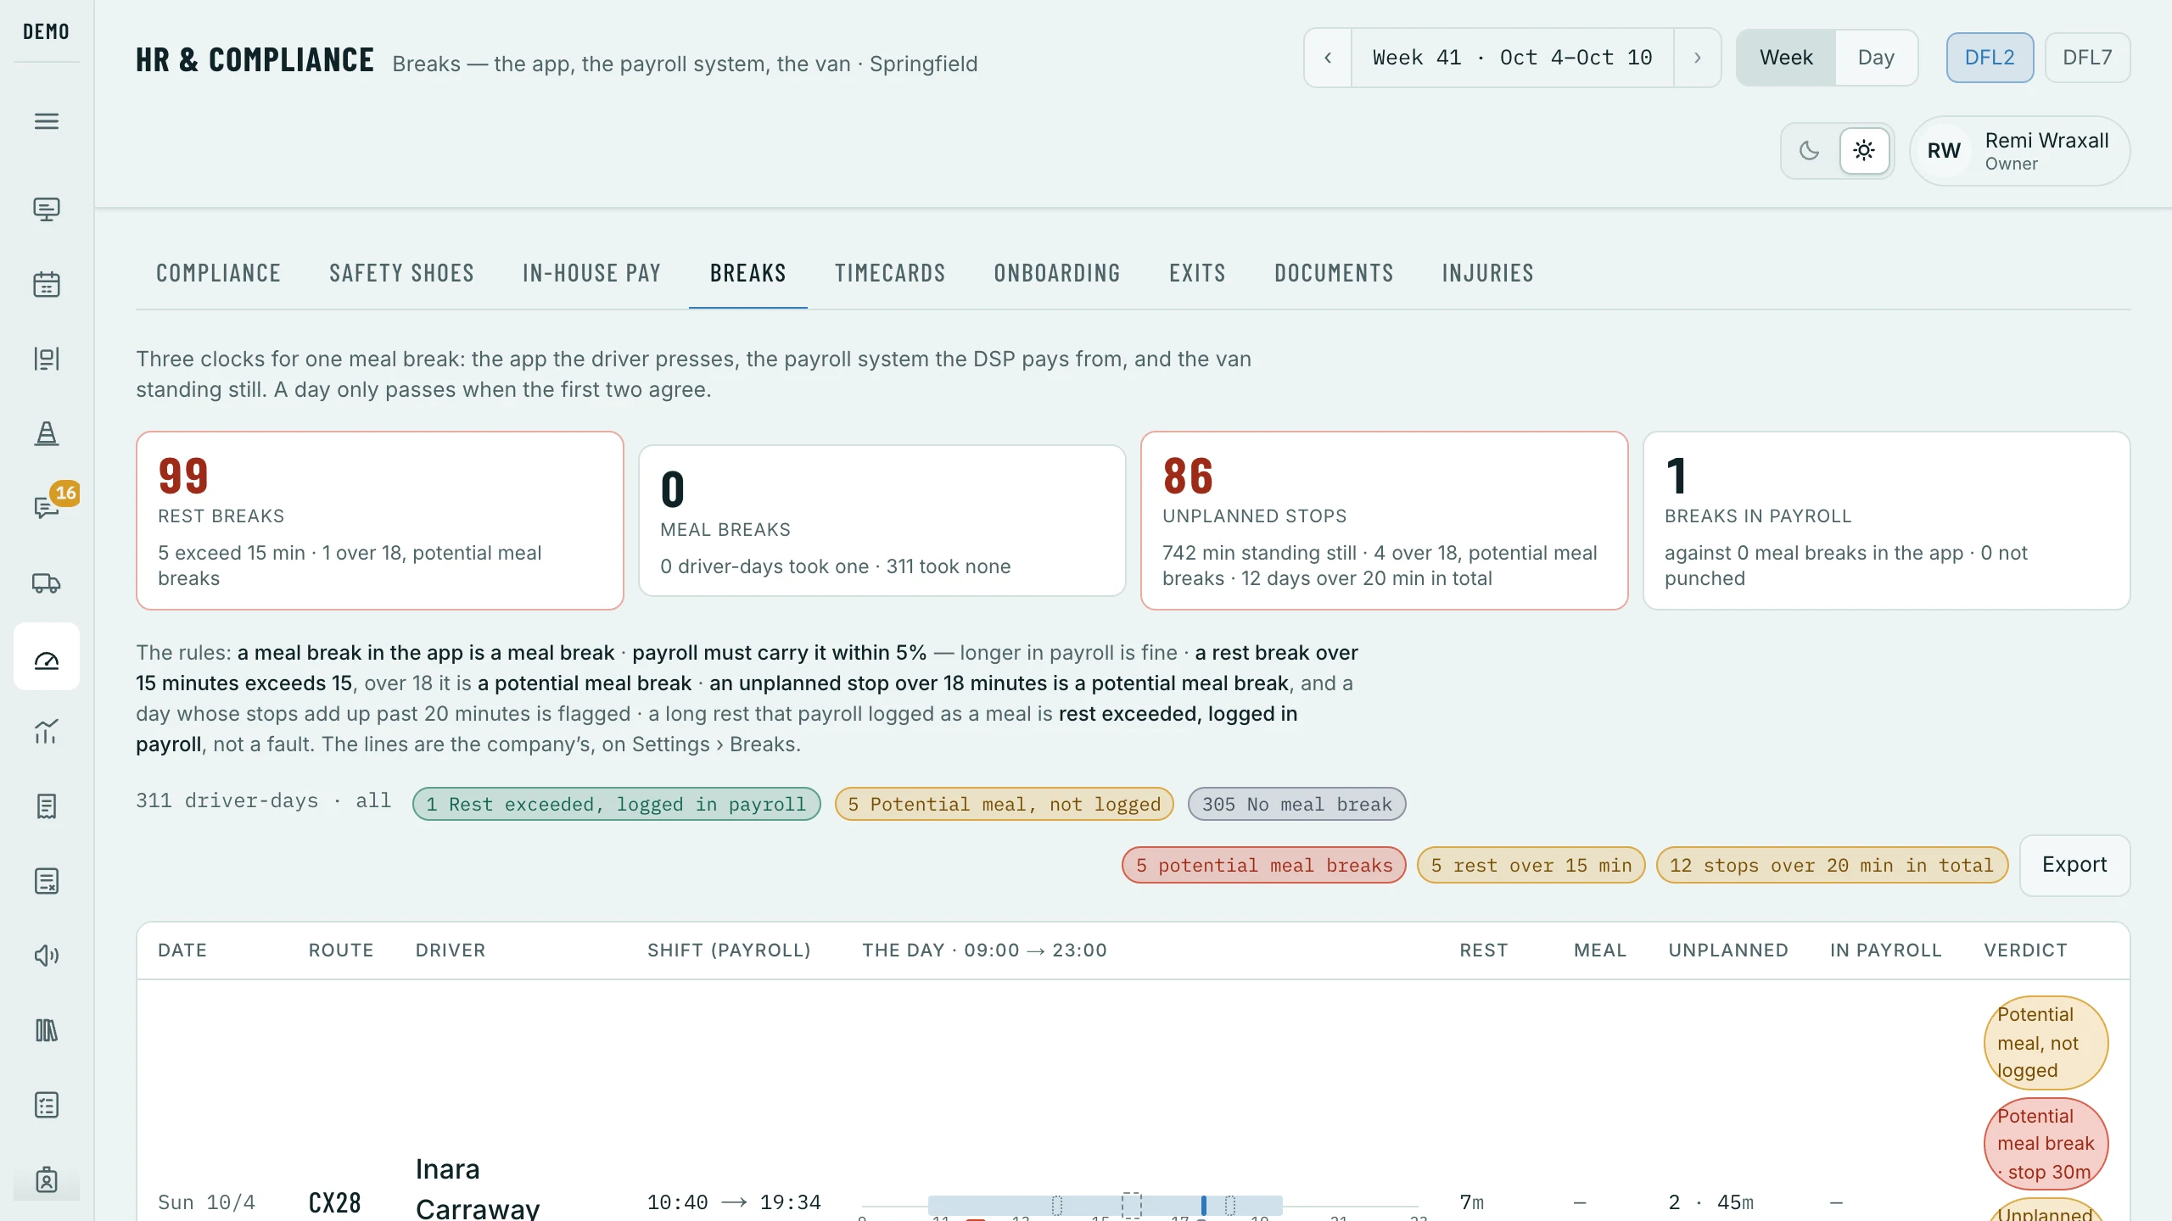
Task: Go to previous week chevron
Action: pyautogui.click(x=1328, y=58)
